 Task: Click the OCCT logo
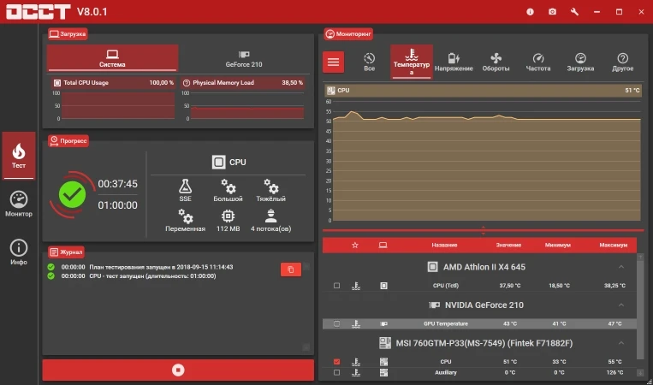[x=39, y=12]
